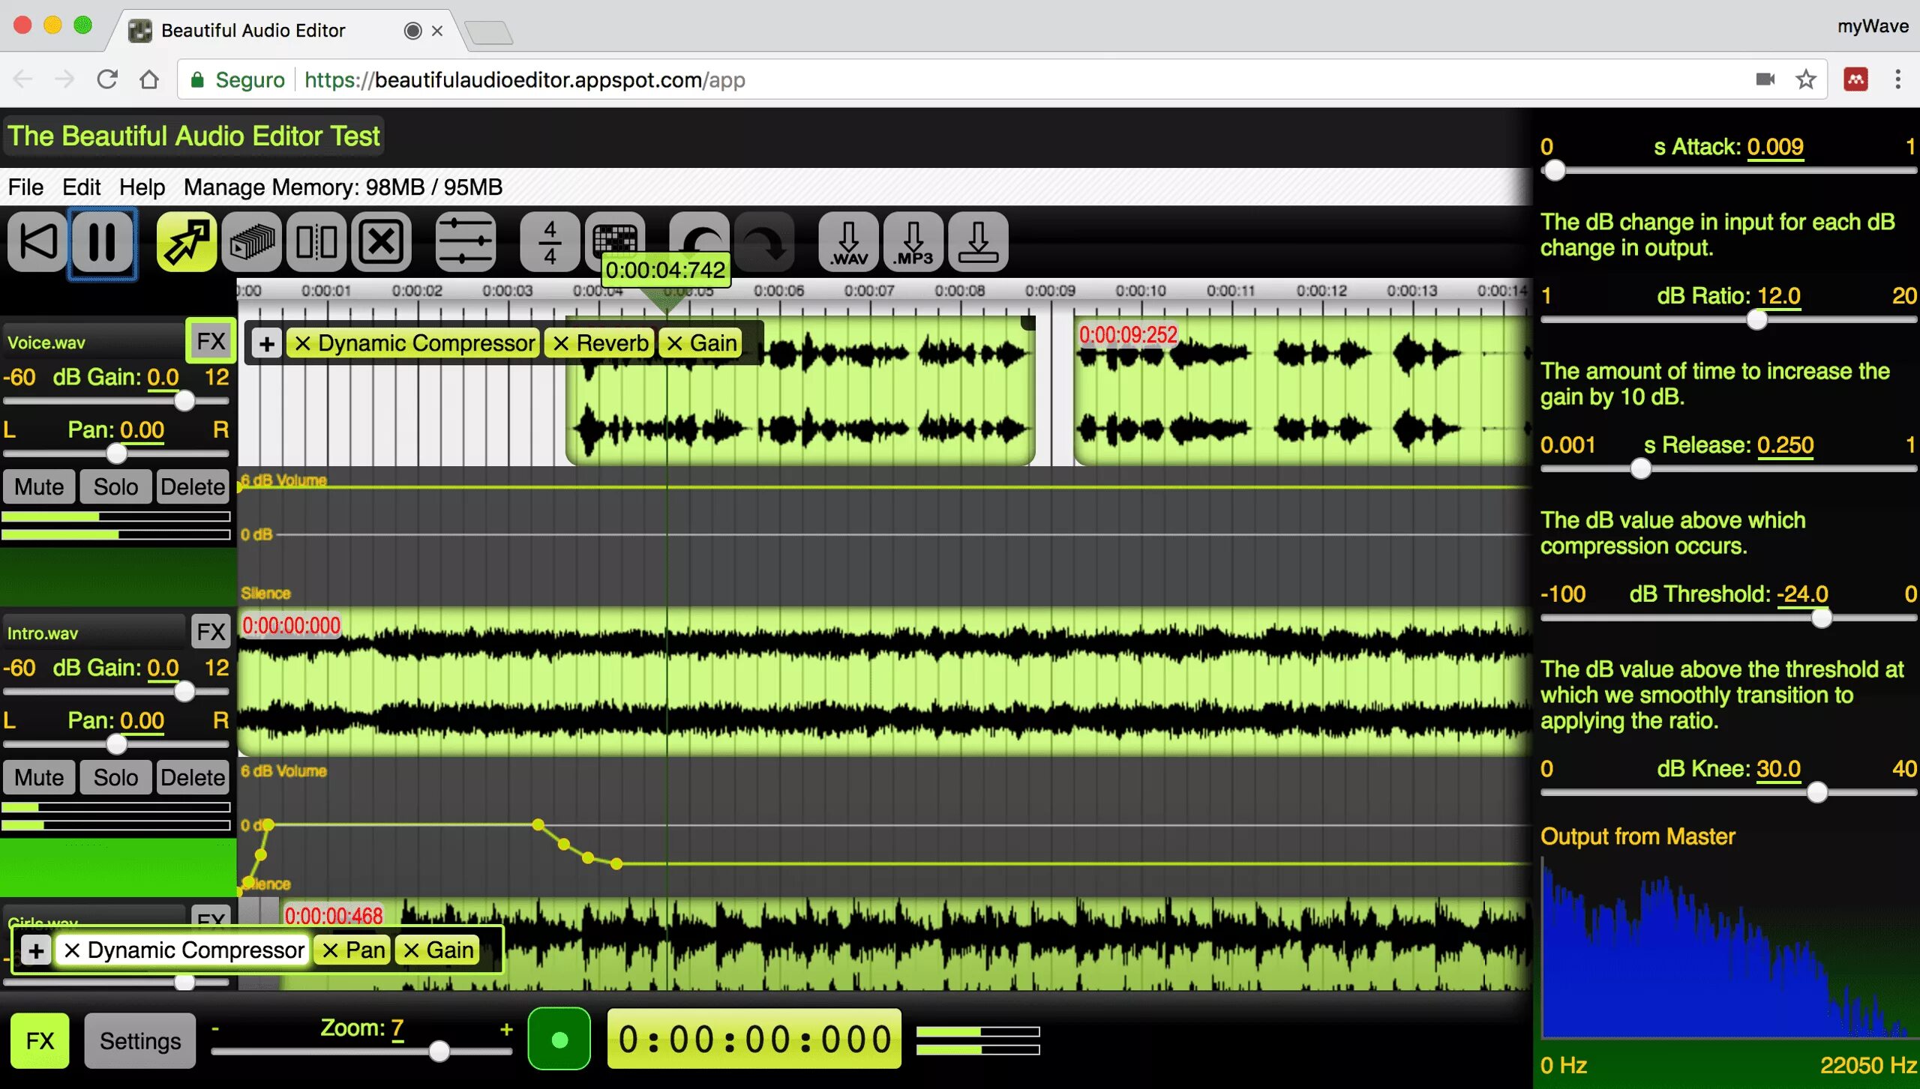Solo the Intro.wav track
The width and height of the screenshot is (1920, 1089).
(x=115, y=777)
